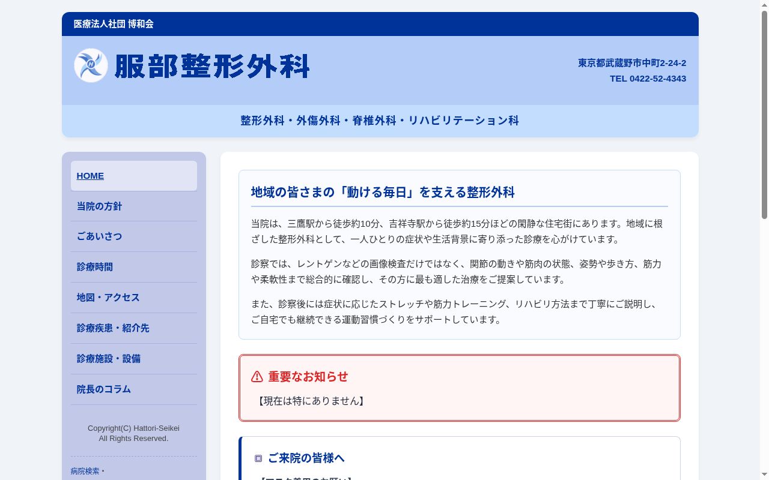The image size is (769, 480).
Task: Select 診療疾患・紹介先 in the sidebar
Action: pos(134,329)
